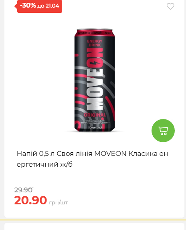Click the arrow-shaped tip of the discount tag

coord(16,6)
